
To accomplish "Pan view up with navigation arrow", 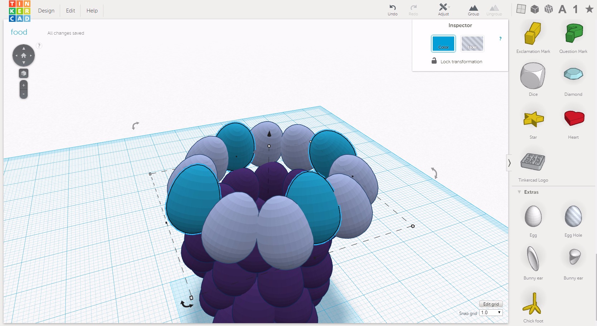I will pos(24,48).
